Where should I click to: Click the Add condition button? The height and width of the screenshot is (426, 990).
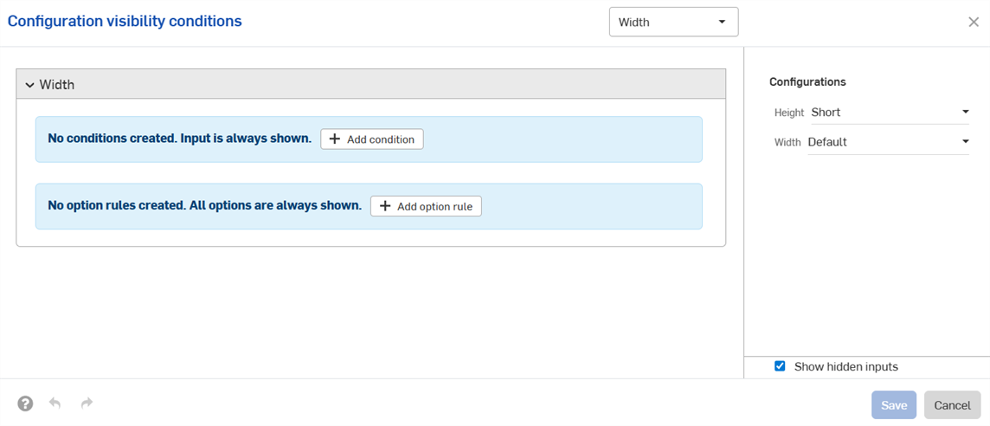point(372,139)
